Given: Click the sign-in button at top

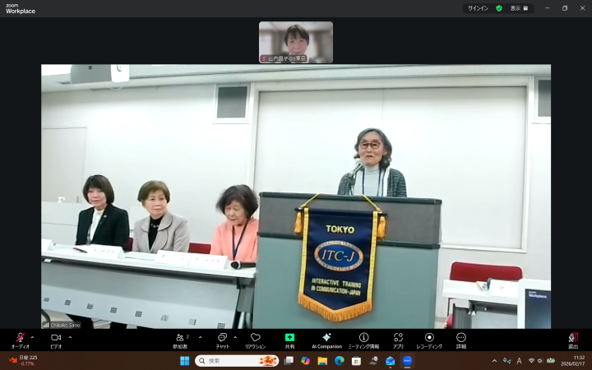Looking at the screenshot, I should (478, 8).
